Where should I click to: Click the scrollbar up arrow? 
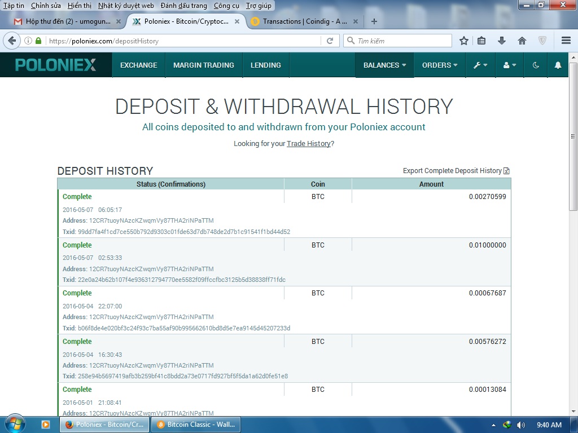[x=573, y=58]
